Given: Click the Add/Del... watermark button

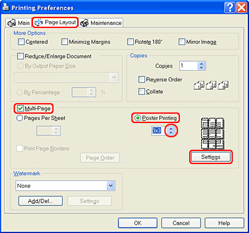Looking at the screenshot, I should click(x=40, y=201).
